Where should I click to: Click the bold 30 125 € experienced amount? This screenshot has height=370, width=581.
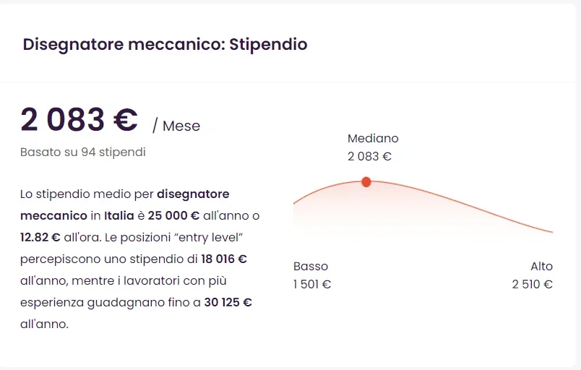coord(228,302)
